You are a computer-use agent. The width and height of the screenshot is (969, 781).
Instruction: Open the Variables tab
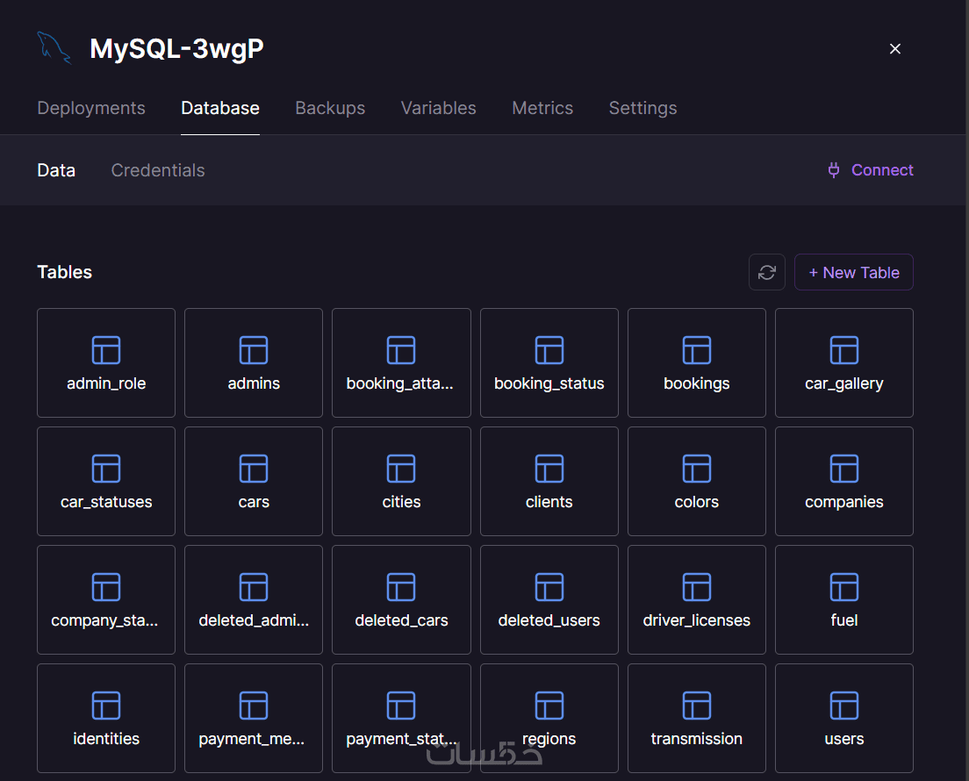pos(439,108)
